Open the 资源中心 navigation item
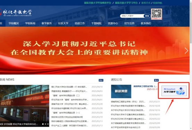The width and height of the screenshot is (192, 130). [113, 23]
